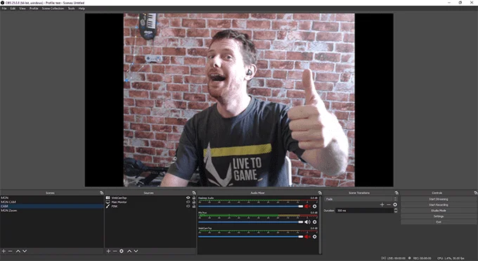The image size is (478, 261).
Task: Click Start Recording button
Action: 439,205
